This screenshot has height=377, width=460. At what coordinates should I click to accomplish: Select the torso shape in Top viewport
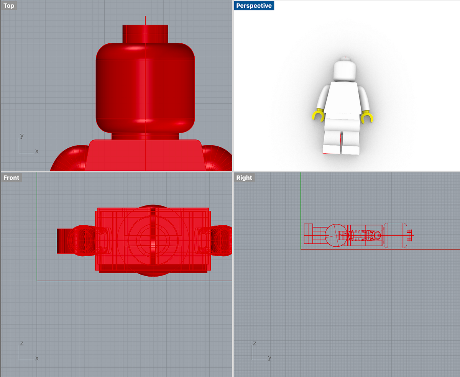[x=145, y=155]
